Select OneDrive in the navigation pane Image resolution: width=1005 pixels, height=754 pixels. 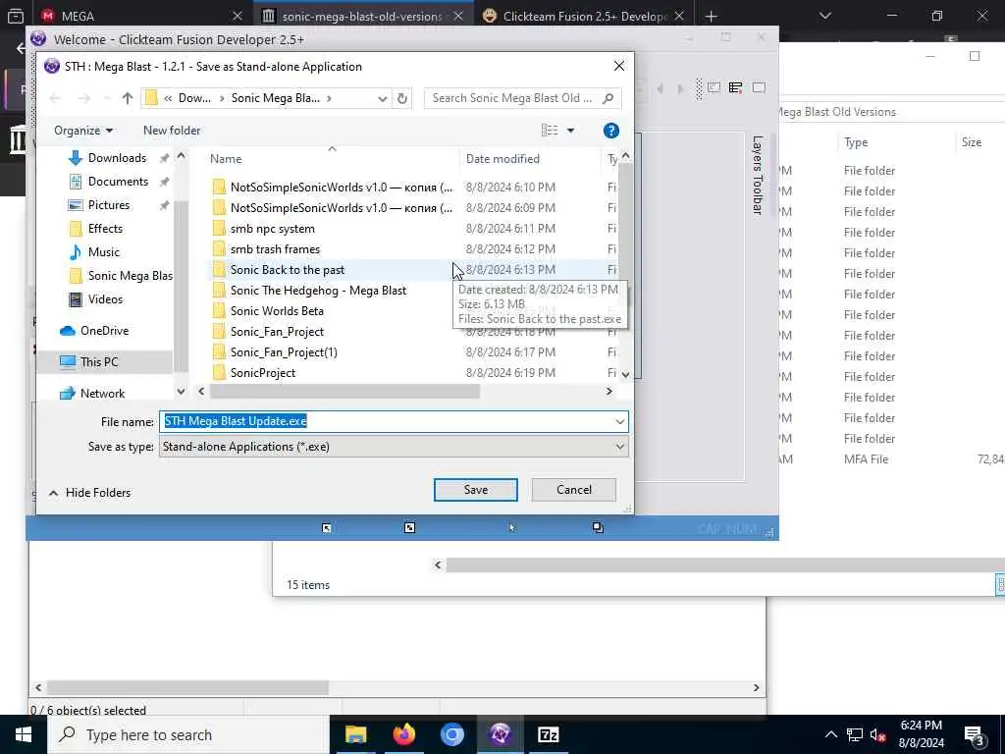click(104, 331)
